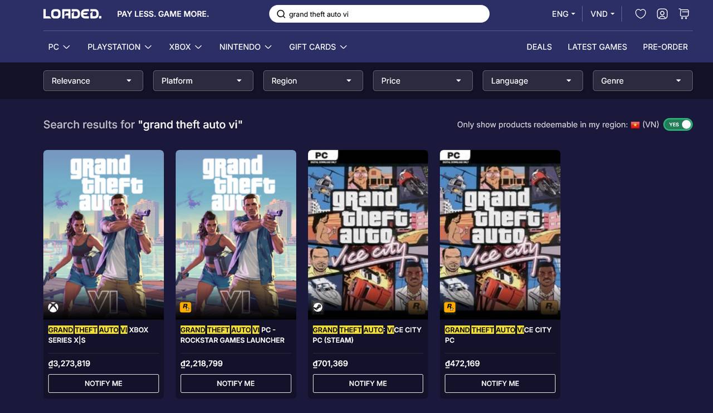713x413 pixels.
Task: Open the PLAYSTATION menu
Action: coord(120,47)
